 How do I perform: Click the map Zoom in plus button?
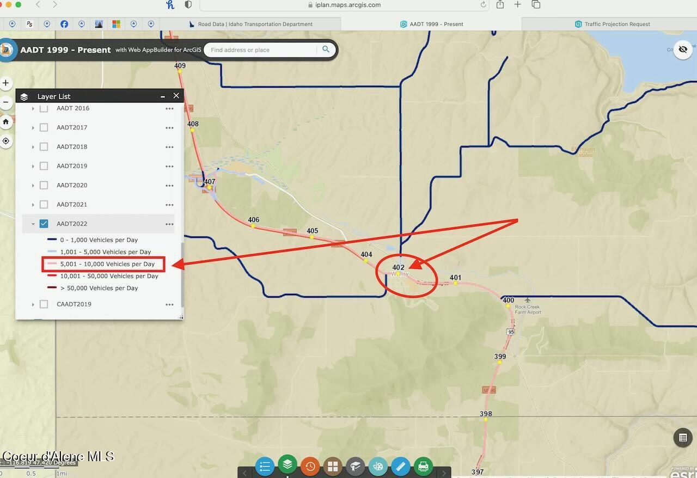6,83
